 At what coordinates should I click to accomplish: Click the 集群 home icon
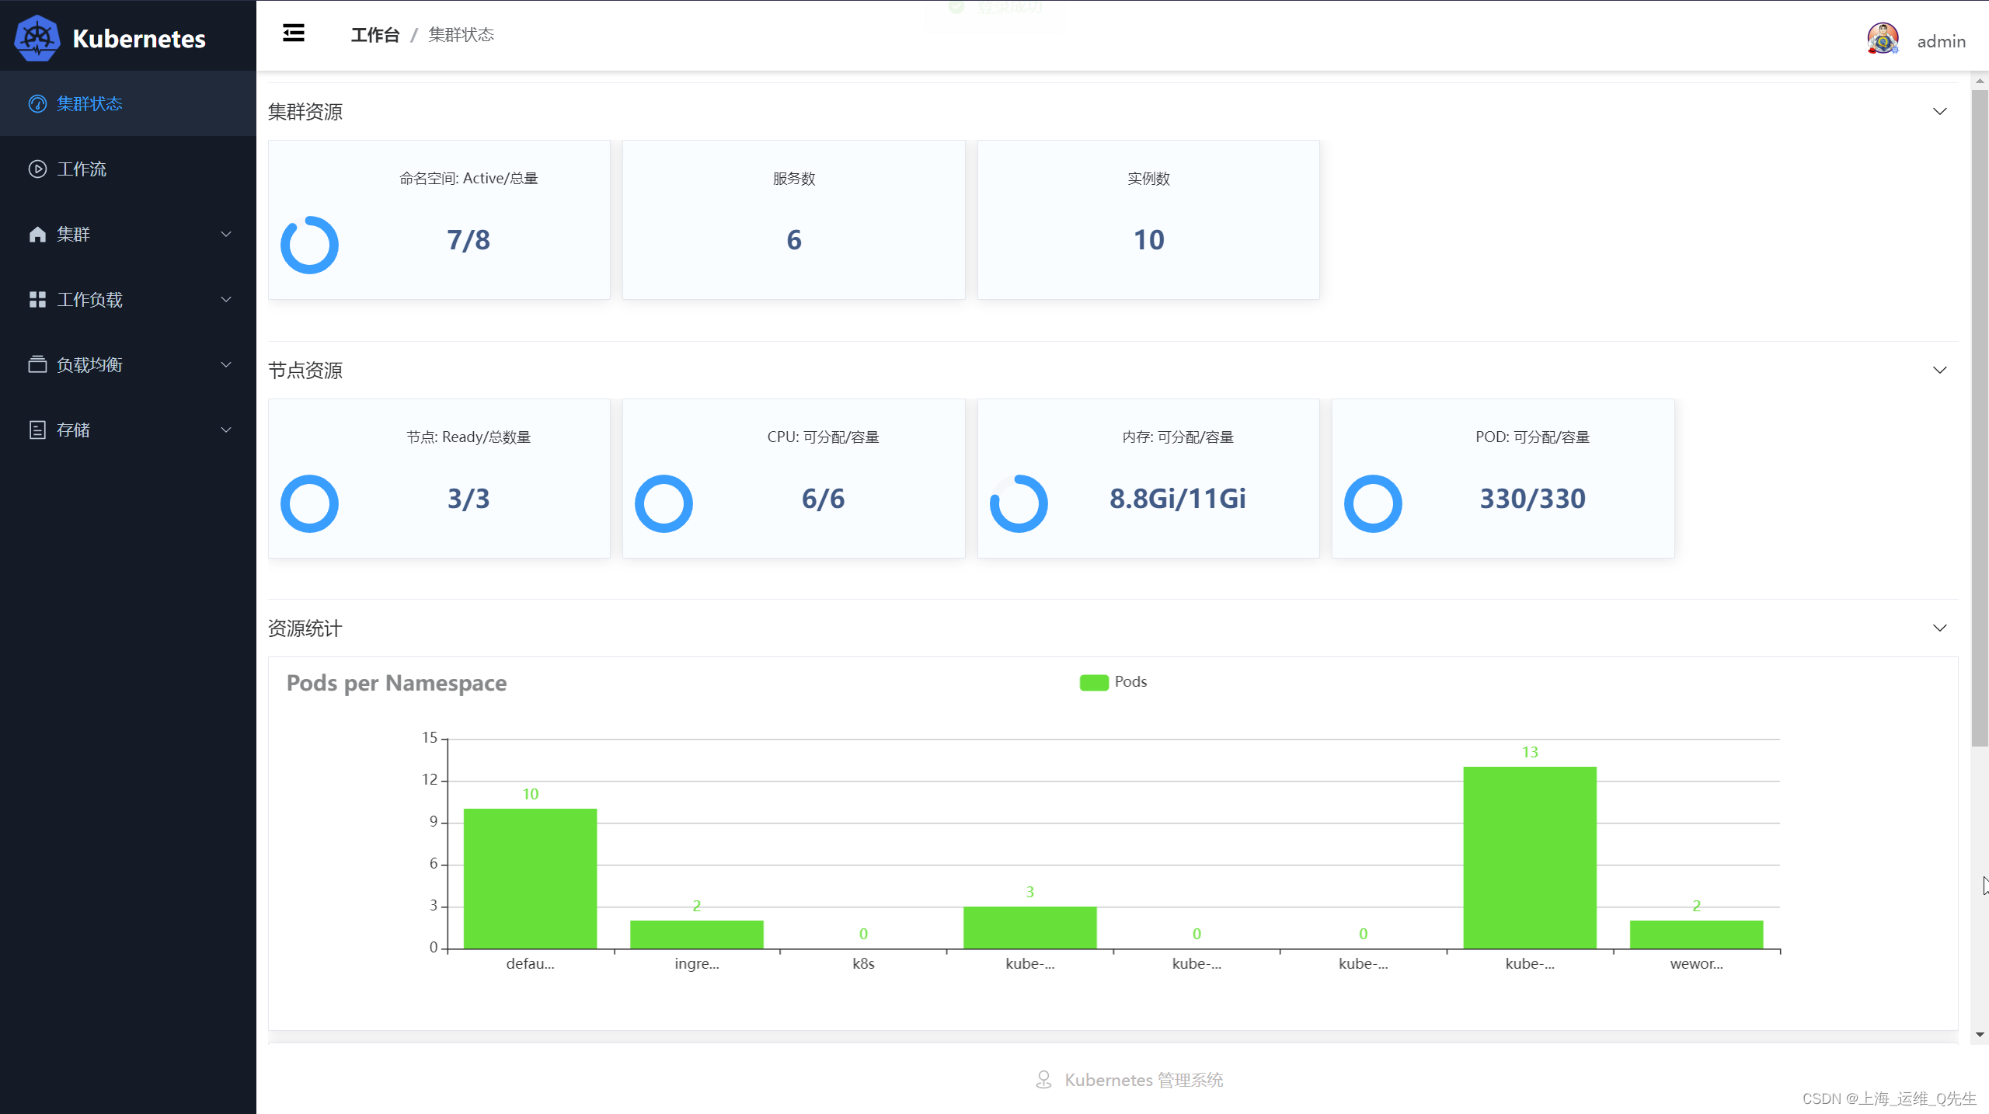click(37, 235)
